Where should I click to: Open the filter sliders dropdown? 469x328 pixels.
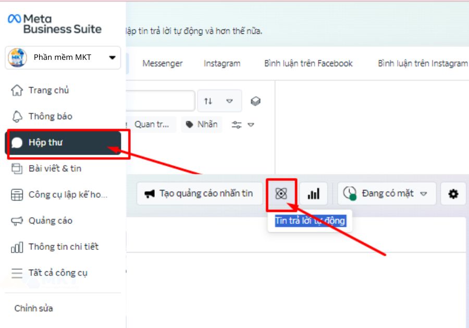pos(243,124)
